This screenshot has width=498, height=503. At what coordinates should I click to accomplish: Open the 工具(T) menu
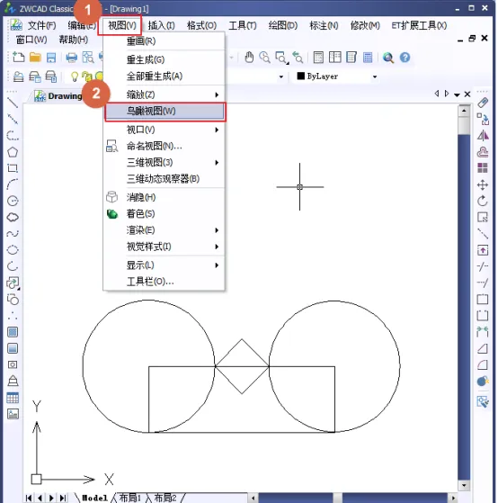pyautogui.click(x=243, y=25)
